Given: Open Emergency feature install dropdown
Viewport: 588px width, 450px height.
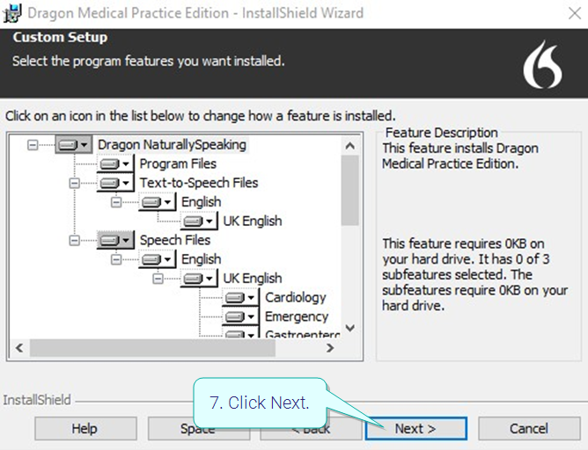Looking at the screenshot, I should (240, 316).
